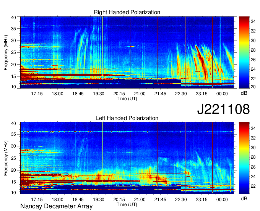Click the Right Handed plot's "Time (UT)" label
This screenshot has height=211, width=260.
click(x=127, y=99)
